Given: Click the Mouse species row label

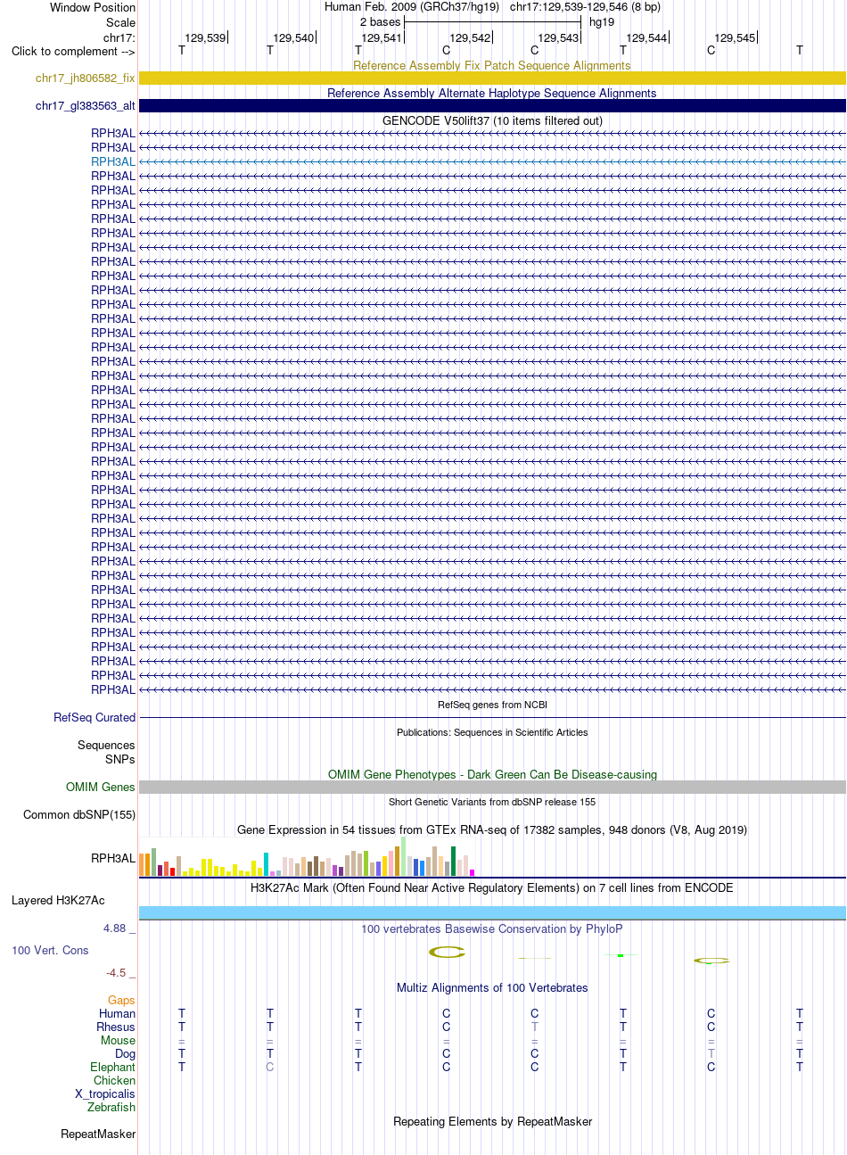Looking at the screenshot, I should coord(119,1041).
